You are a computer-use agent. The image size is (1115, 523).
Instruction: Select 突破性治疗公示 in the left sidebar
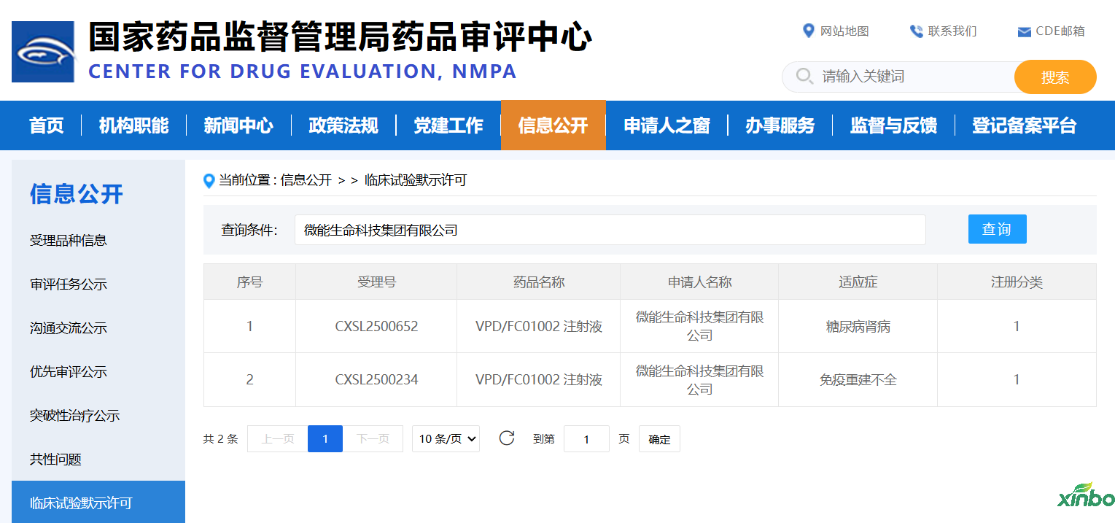point(74,416)
